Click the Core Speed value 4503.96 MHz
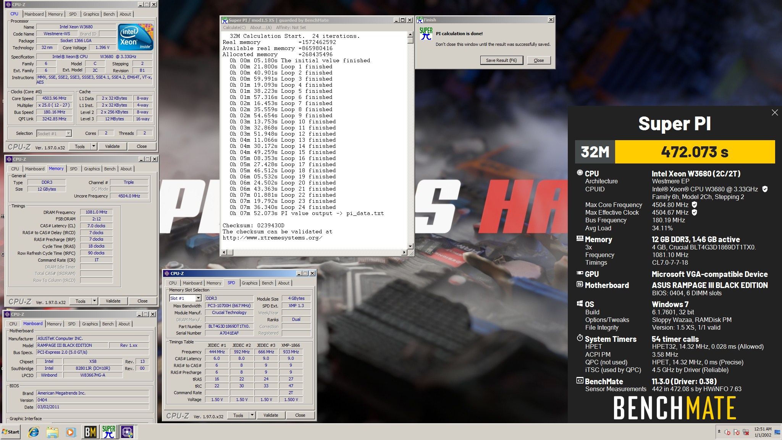782x440 pixels. pos(54,98)
